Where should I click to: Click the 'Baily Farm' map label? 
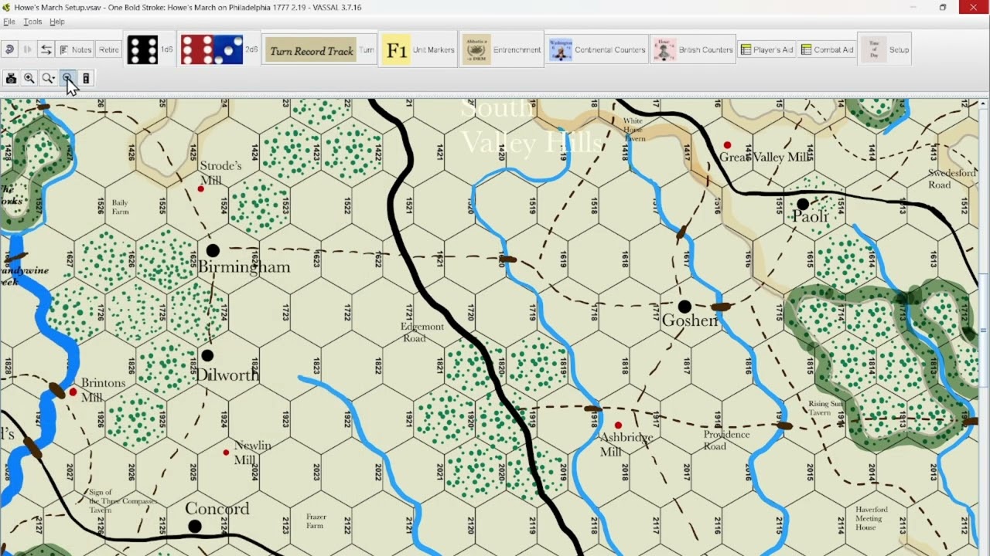(x=120, y=207)
